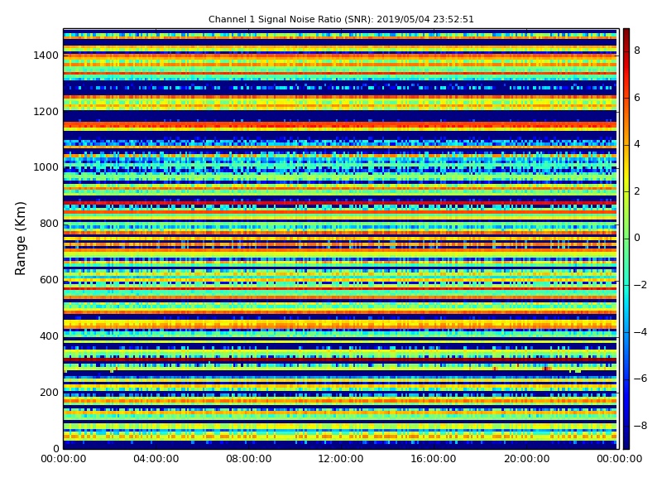This screenshot has height=497, width=662.
Task: Click the colorbar label −4
Action: (x=640, y=332)
